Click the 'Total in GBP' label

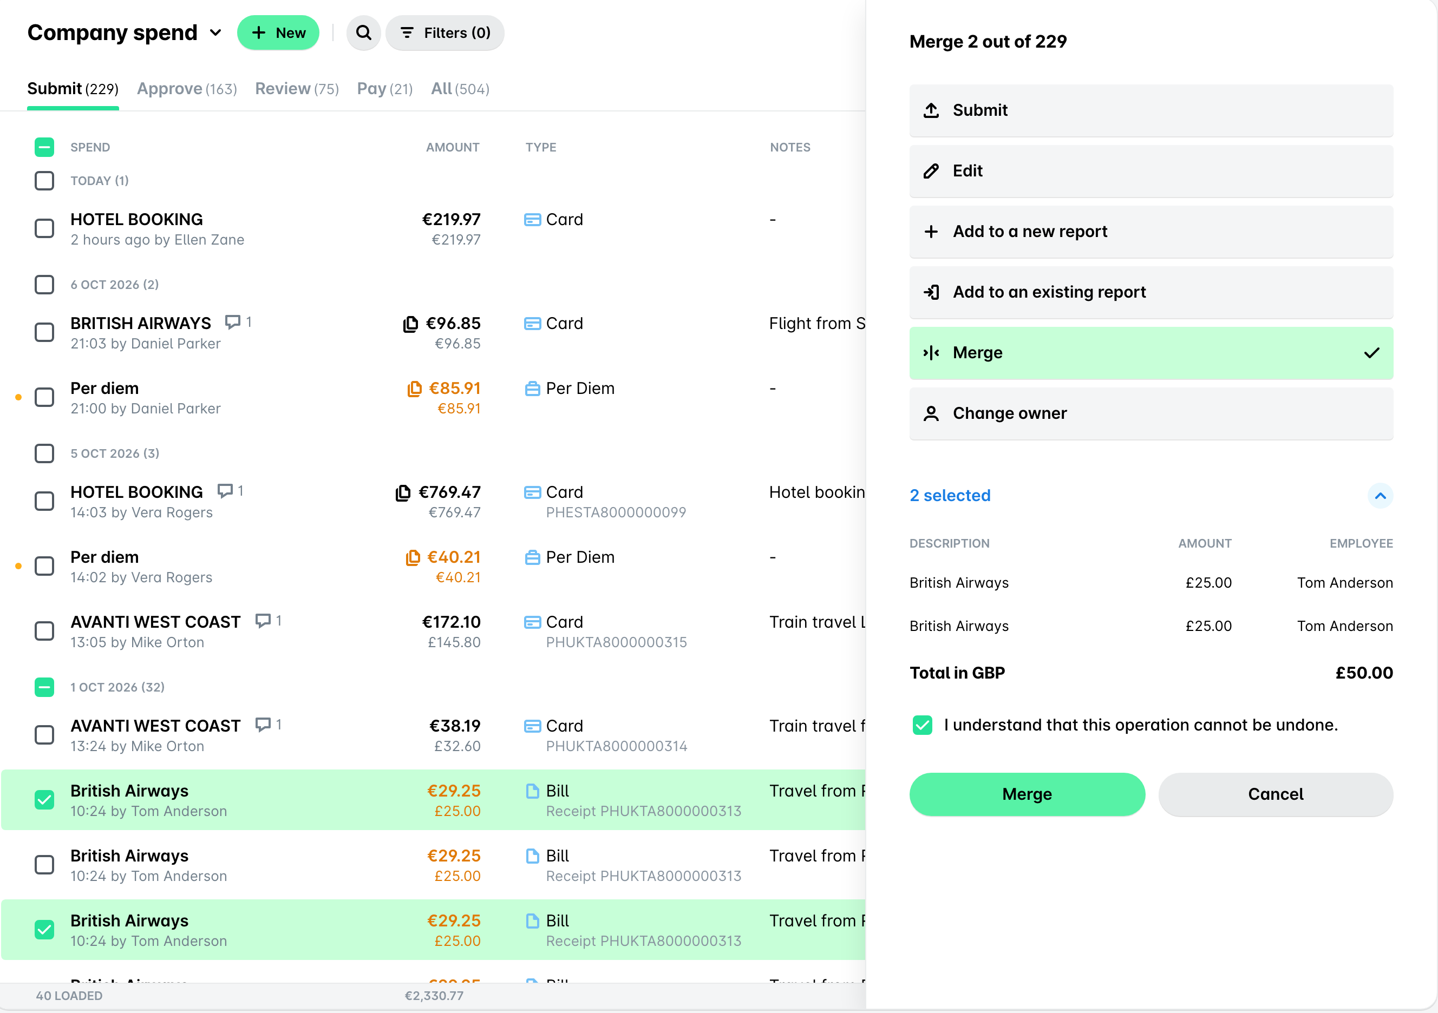click(957, 673)
